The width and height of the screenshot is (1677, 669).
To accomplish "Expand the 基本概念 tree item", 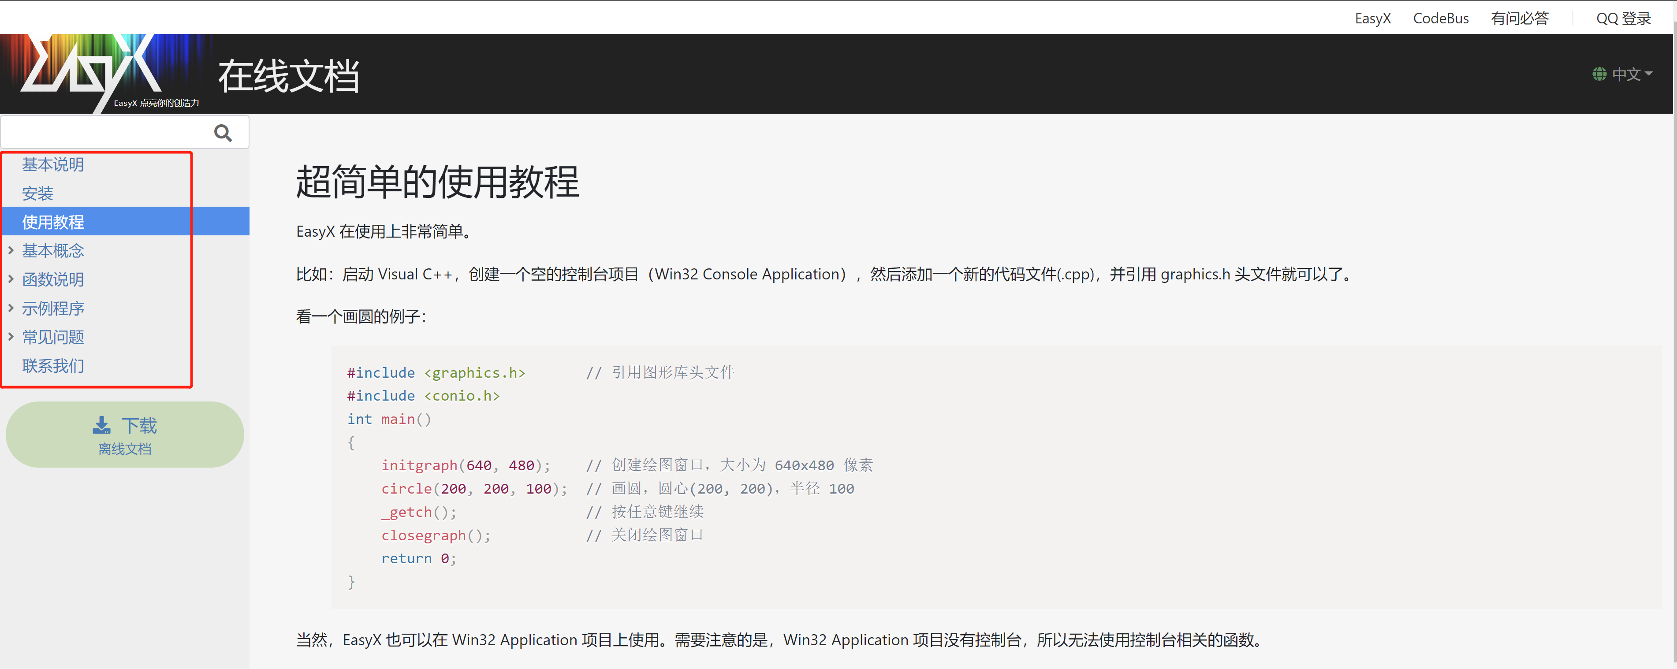I will pyautogui.click(x=11, y=250).
